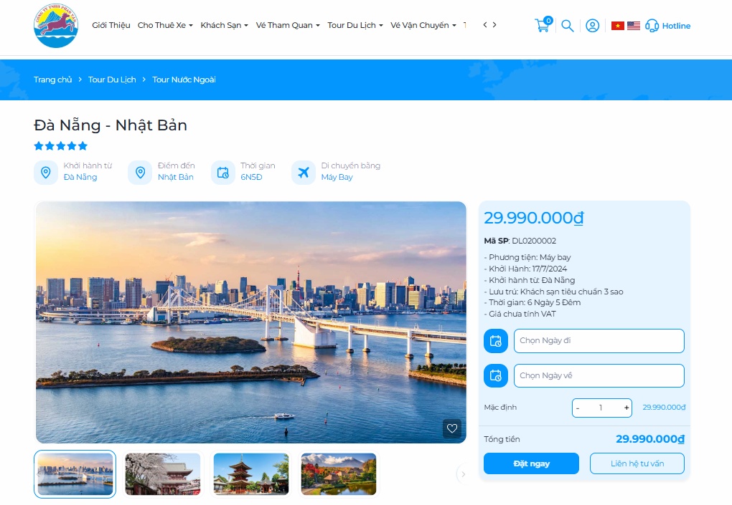Viewport: 732px width, 505px height.
Task: Toggle the heart favorite icon on main photo
Action: [452, 429]
